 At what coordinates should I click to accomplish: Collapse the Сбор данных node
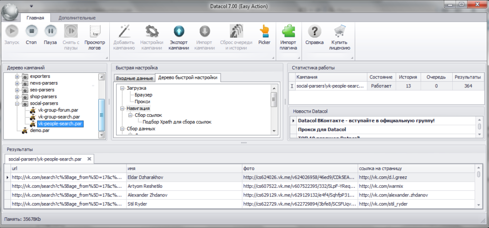pyautogui.click(x=122, y=129)
